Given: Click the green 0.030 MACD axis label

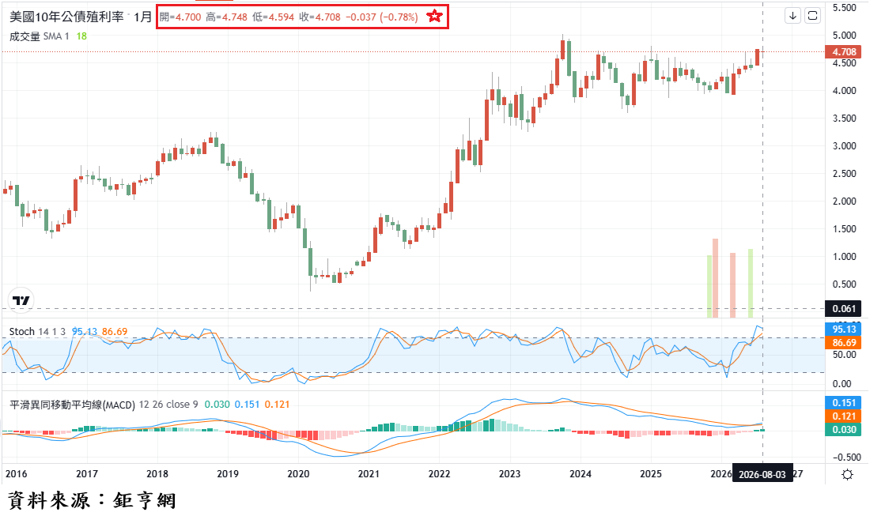Looking at the screenshot, I should coord(843,430).
